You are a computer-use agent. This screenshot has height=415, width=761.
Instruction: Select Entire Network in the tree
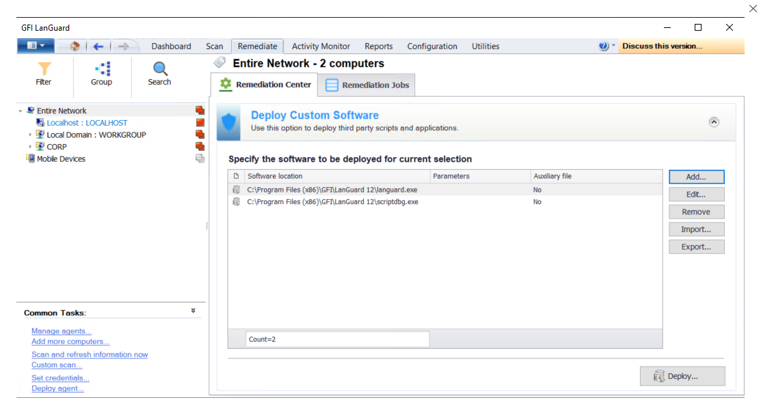pos(62,111)
